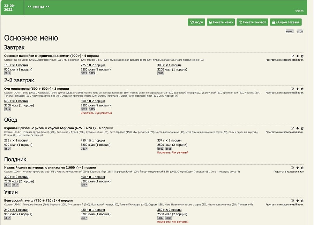The width and height of the screenshot is (314, 225).
Task: Edit the Суп минестроне dish entry
Action: 292,89
